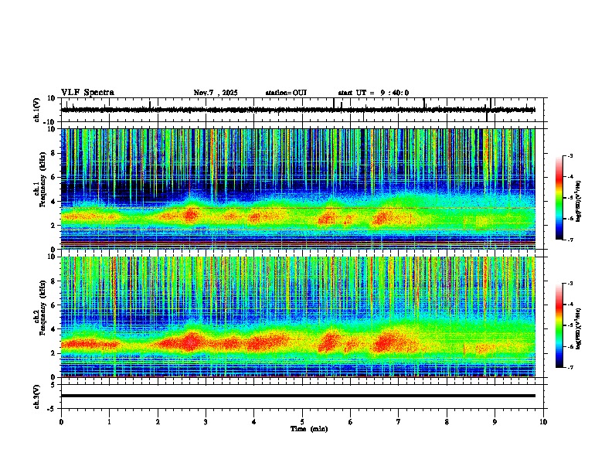The image size is (612, 473).
Task: Click the "5" tick on ch.3(V) axis
Action: (x=53, y=385)
